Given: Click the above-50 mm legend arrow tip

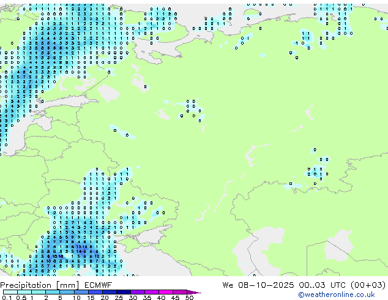Looking at the screenshot, I should [x=194, y=292].
